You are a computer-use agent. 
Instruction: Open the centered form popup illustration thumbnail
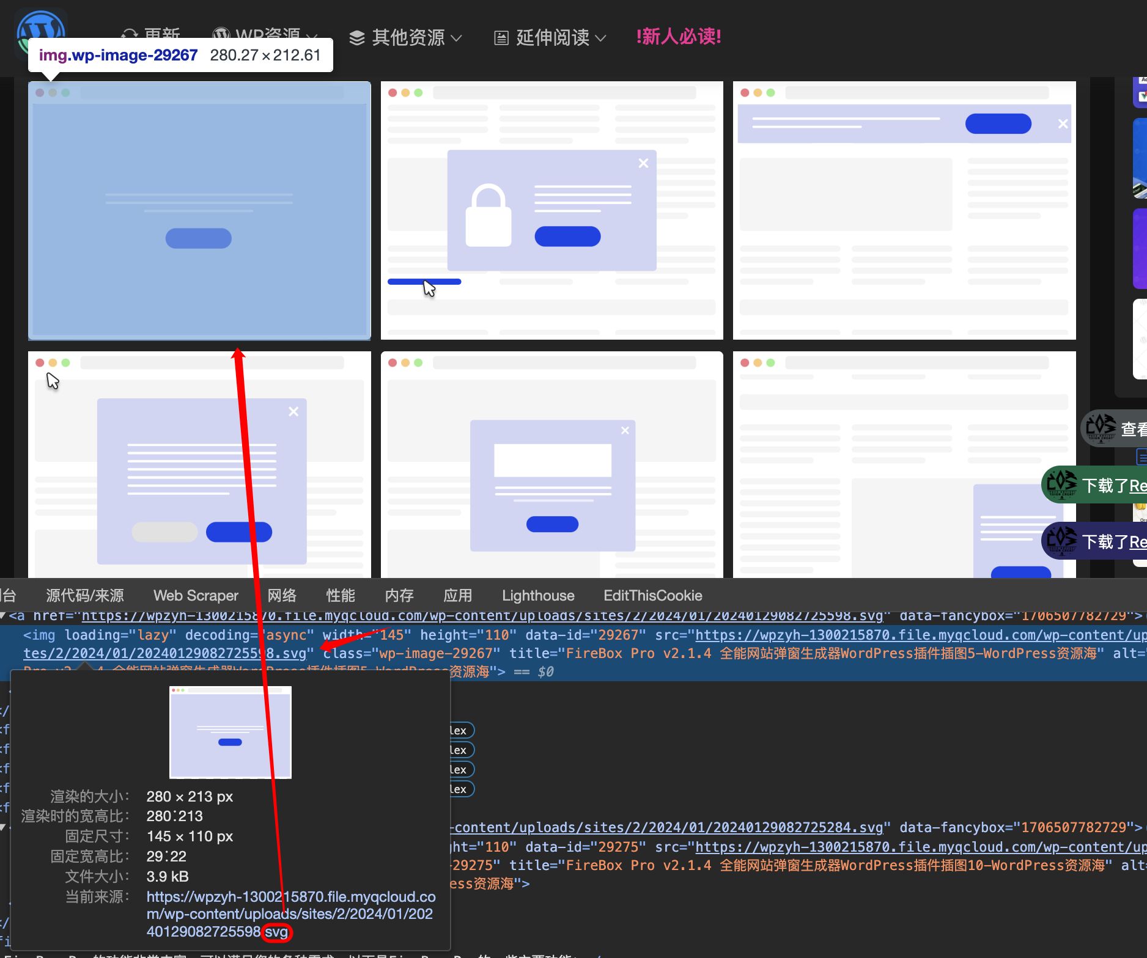pyautogui.click(x=552, y=464)
